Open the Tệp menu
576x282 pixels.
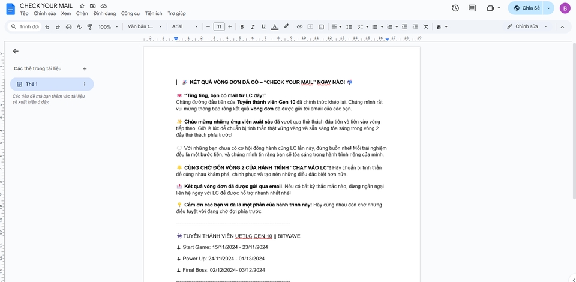click(24, 14)
